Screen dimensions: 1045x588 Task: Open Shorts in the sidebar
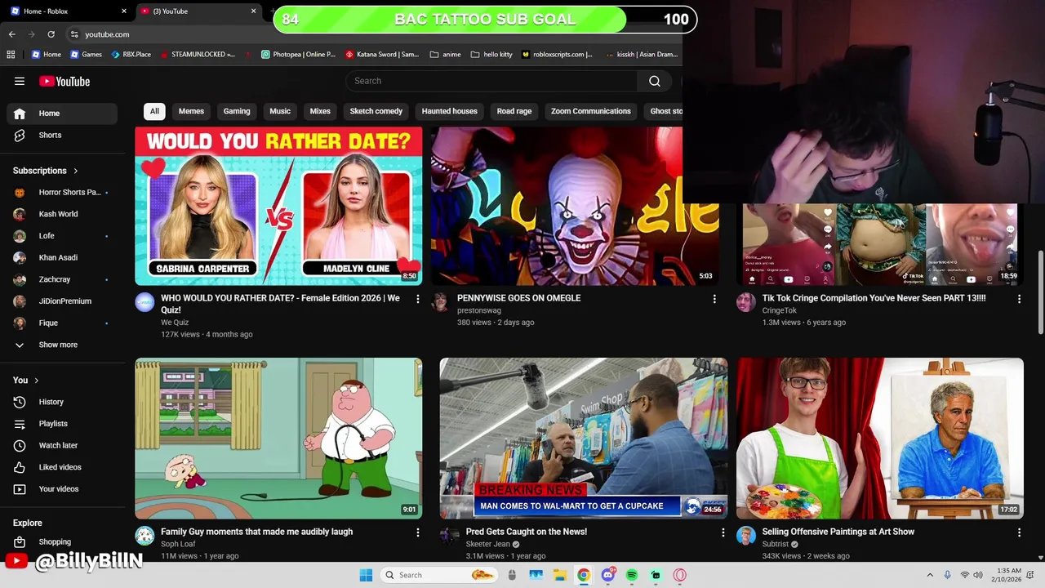(62, 135)
